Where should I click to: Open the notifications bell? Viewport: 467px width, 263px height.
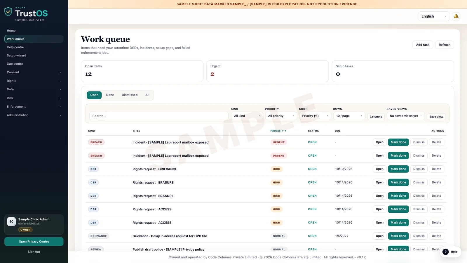456,16
